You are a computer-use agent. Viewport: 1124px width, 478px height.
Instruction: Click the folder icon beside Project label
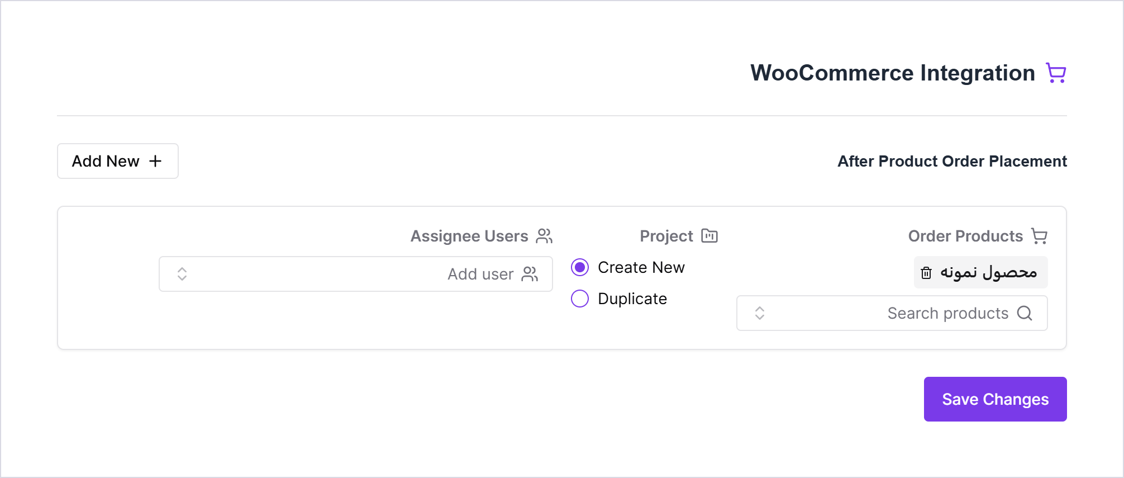point(709,236)
